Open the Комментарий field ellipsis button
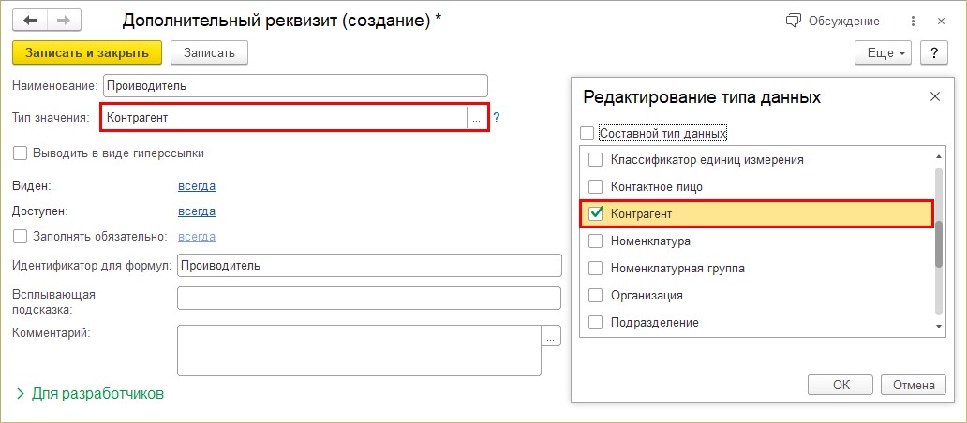This screenshot has width=967, height=423. coord(551,336)
